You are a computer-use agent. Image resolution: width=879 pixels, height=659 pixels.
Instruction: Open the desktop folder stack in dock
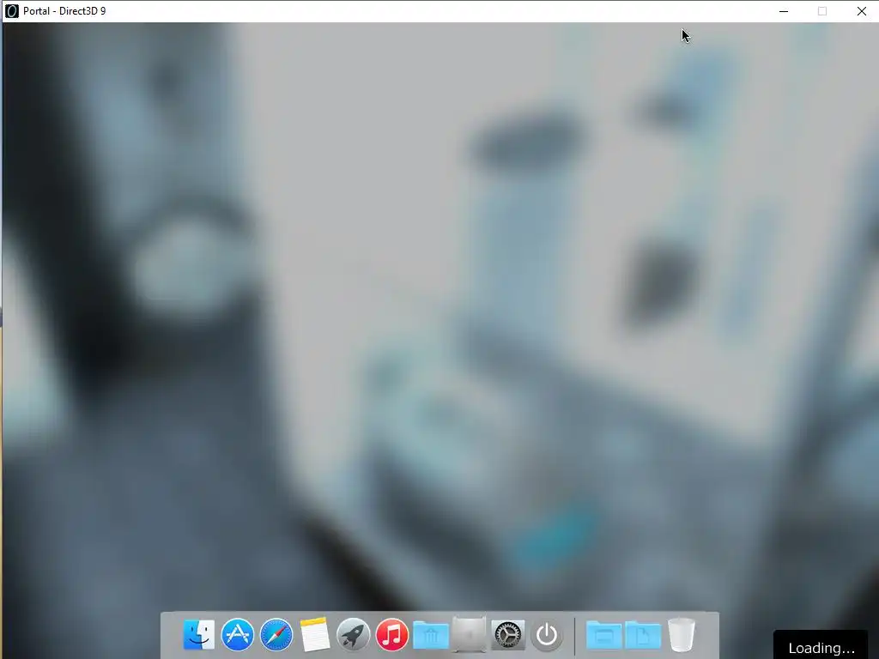(603, 635)
